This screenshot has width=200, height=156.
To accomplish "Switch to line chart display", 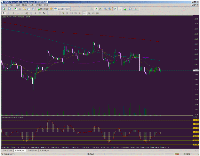I will [x=100, y=9].
